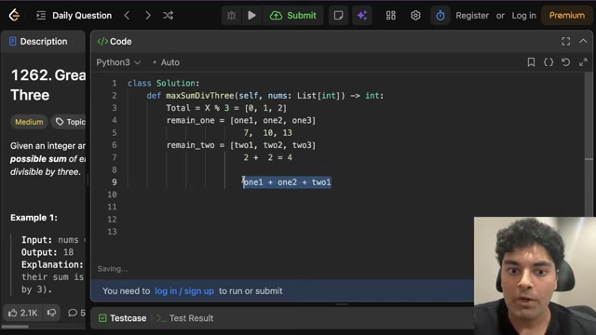Open the Python3 language dropdown

click(118, 62)
